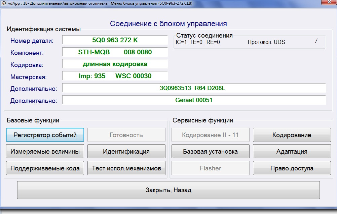Click the Соединение с блоком управления heading
Image resolution: width=337 pixels, height=214 pixels.
point(168,23)
